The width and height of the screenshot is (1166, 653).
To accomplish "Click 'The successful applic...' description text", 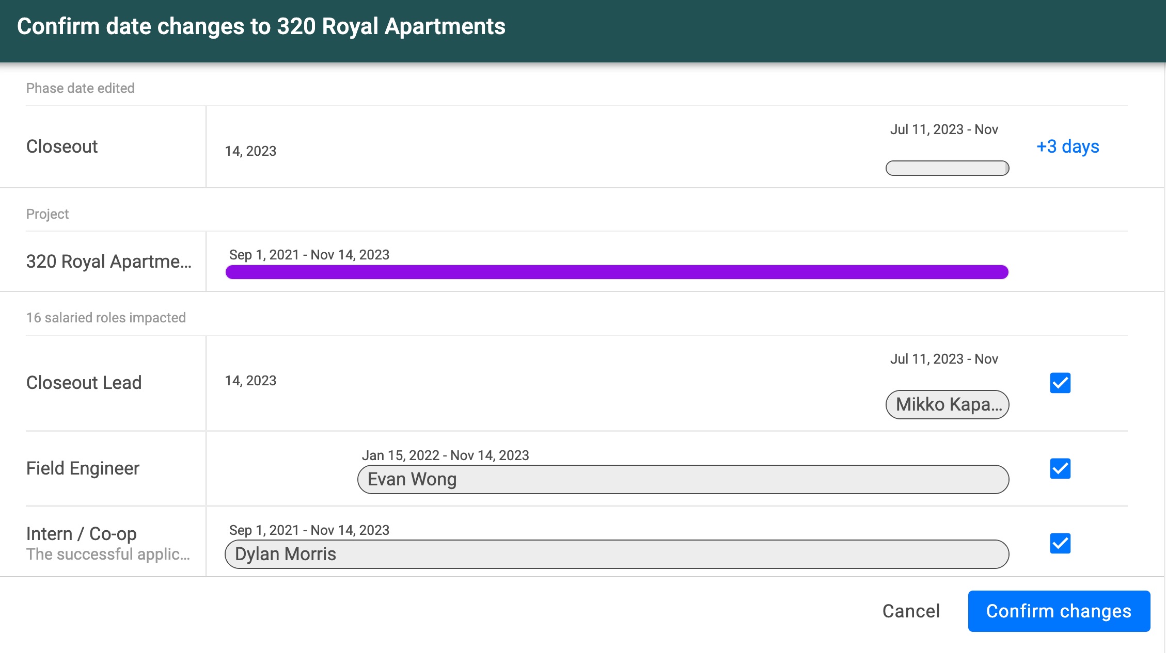I will (108, 554).
